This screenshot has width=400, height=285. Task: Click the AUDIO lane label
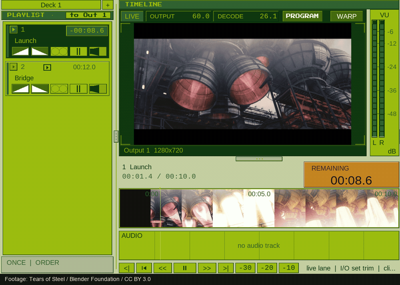point(132,236)
